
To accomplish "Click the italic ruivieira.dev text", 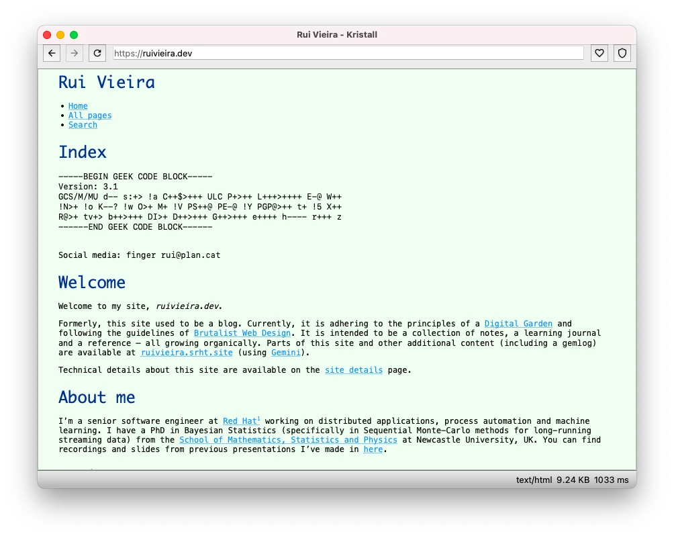I will (187, 306).
